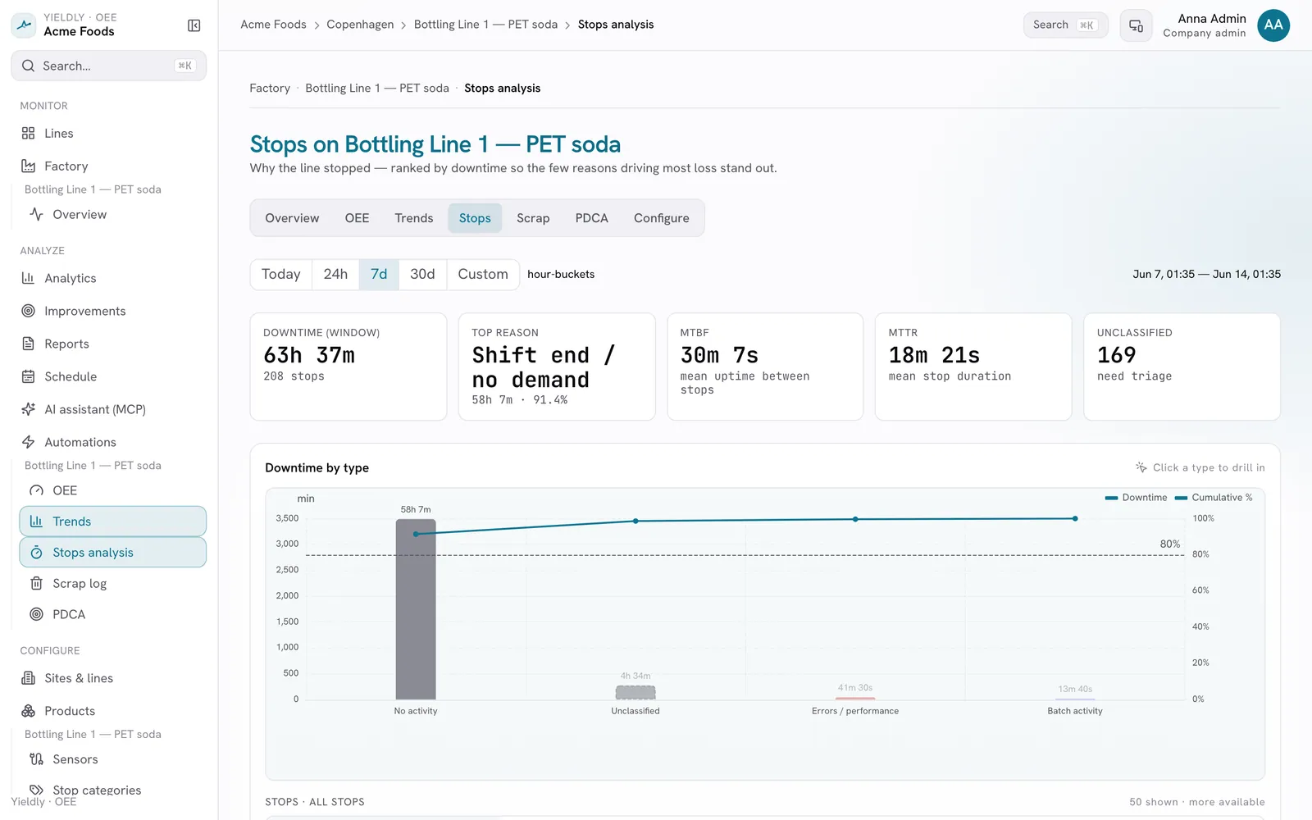The width and height of the screenshot is (1312, 820).
Task: Click Bottling Line 1 secondary breadcrumb
Action: pyautogui.click(x=377, y=89)
